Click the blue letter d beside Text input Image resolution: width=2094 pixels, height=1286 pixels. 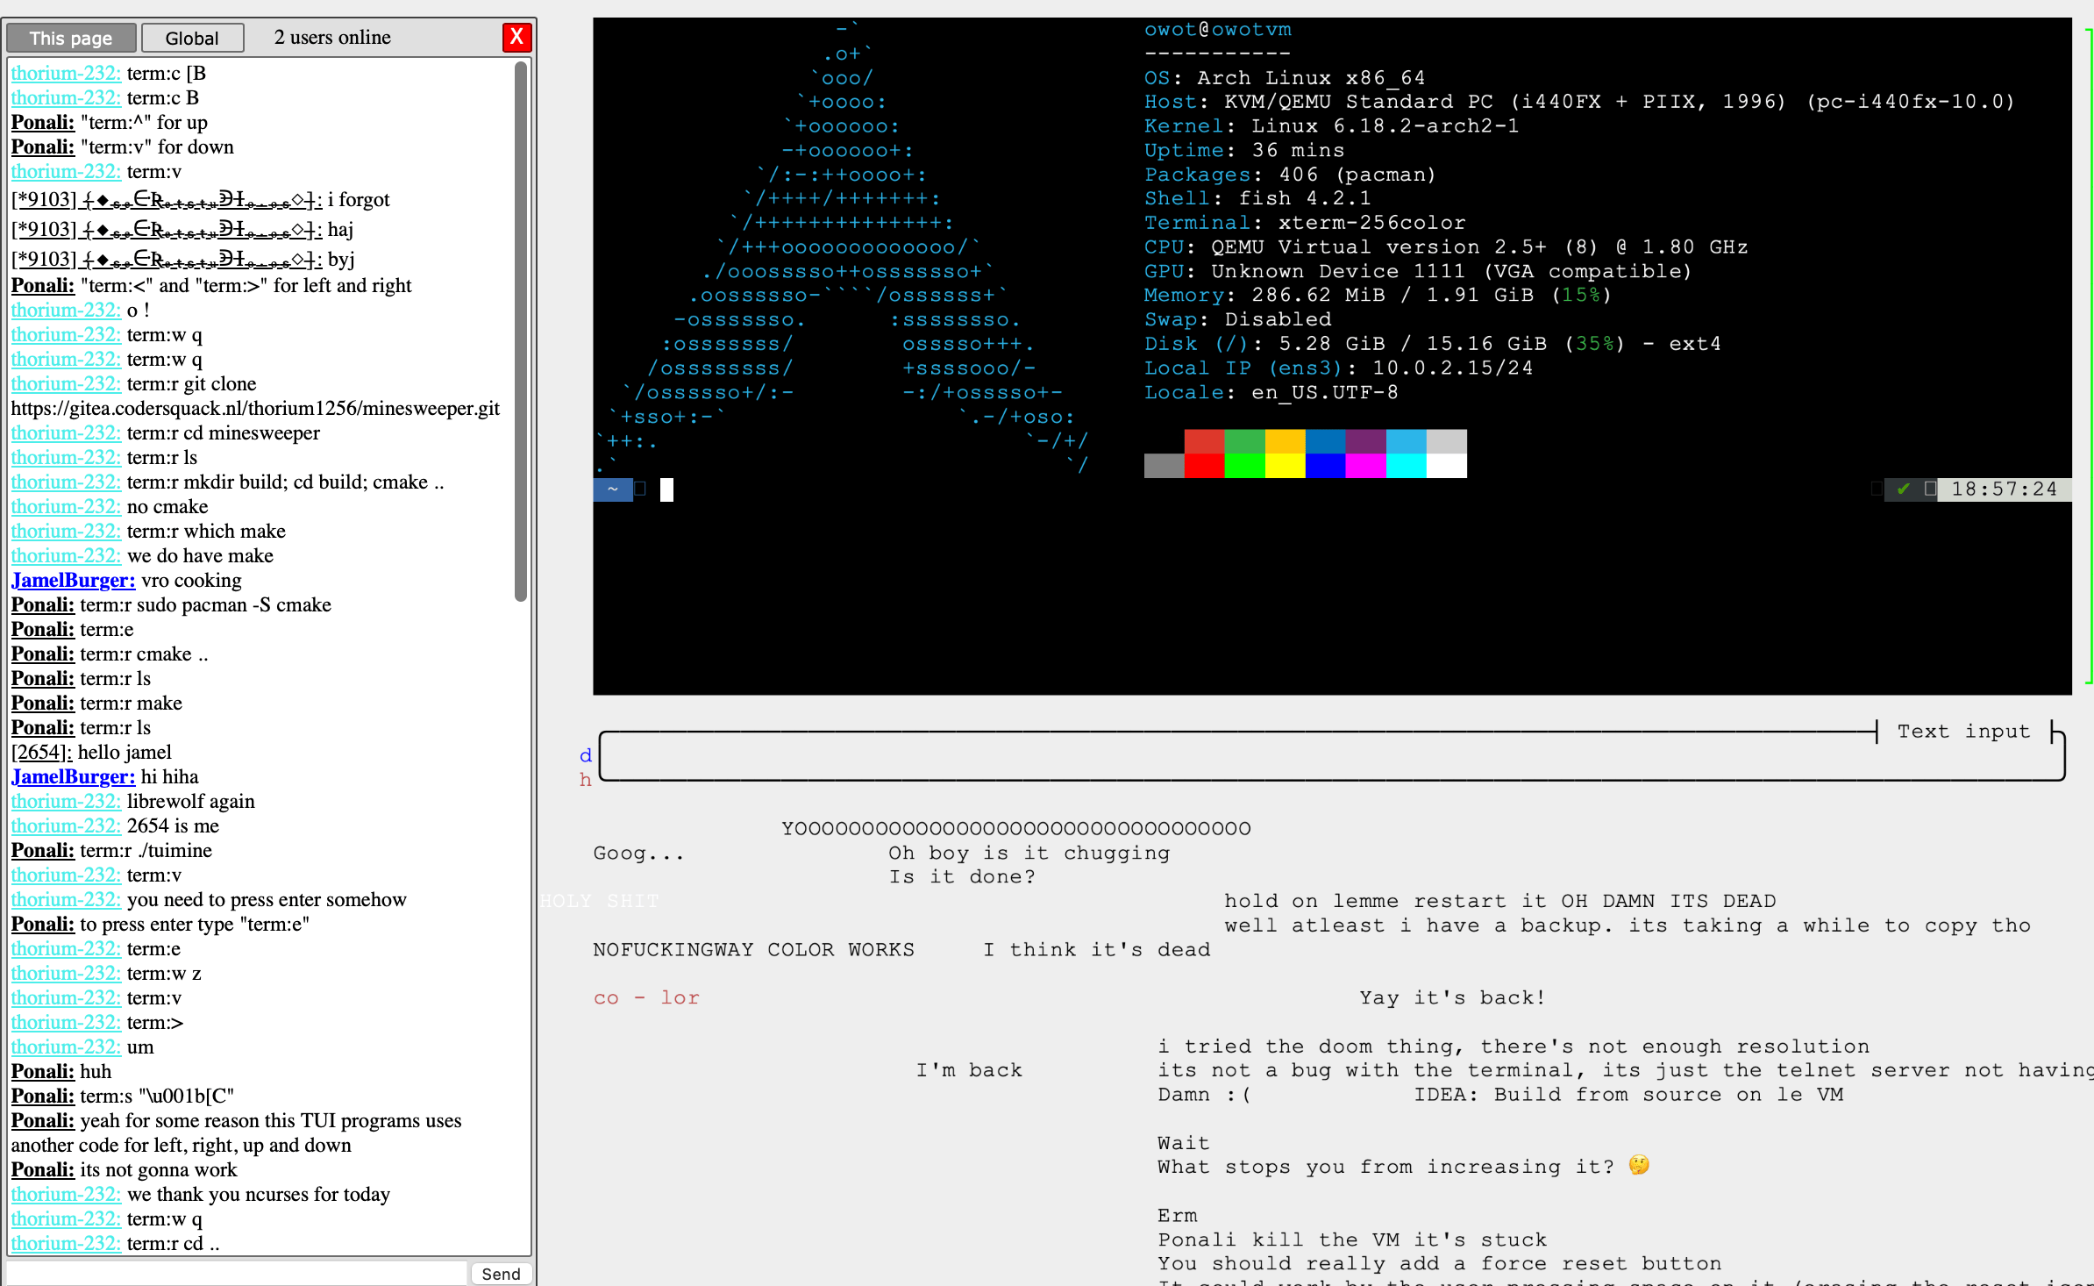click(x=586, y=755)
